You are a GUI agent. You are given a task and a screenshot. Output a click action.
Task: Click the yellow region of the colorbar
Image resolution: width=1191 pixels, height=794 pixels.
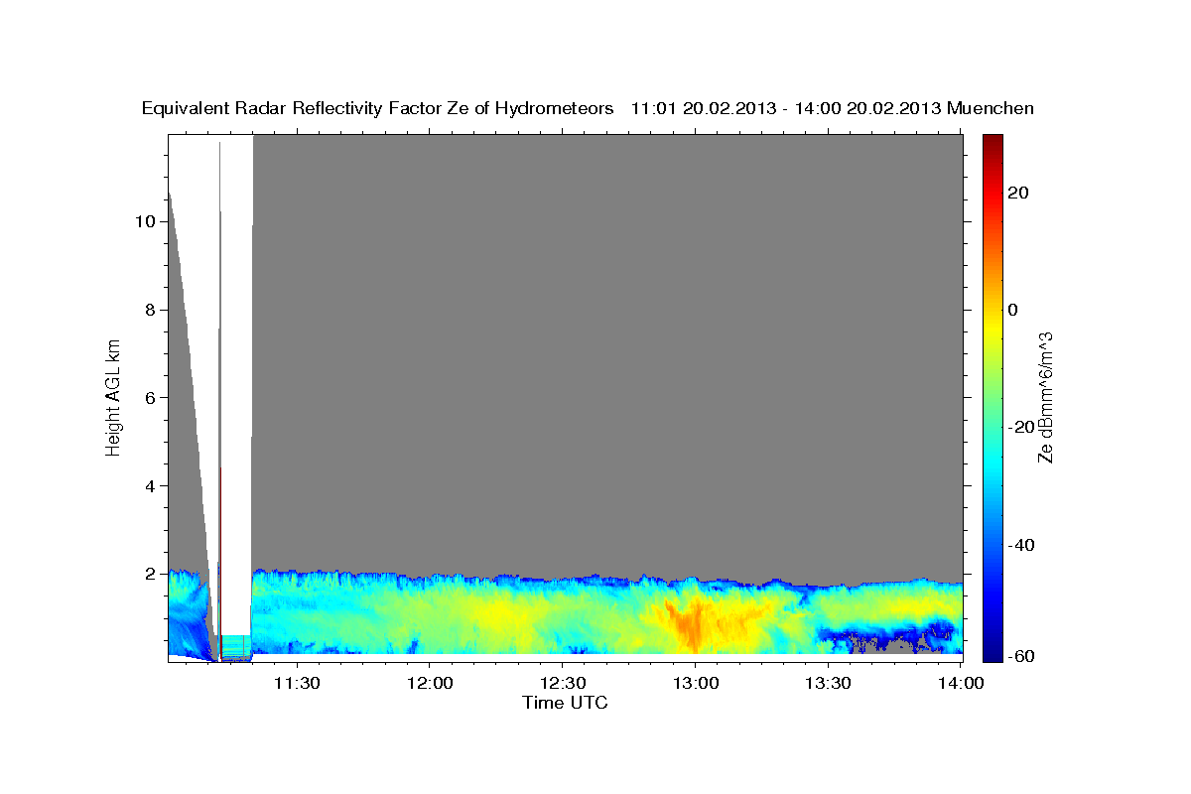pos(992,328)
